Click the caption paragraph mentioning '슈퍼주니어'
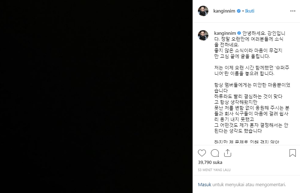 pyautogui.click(x=252, y=71)
